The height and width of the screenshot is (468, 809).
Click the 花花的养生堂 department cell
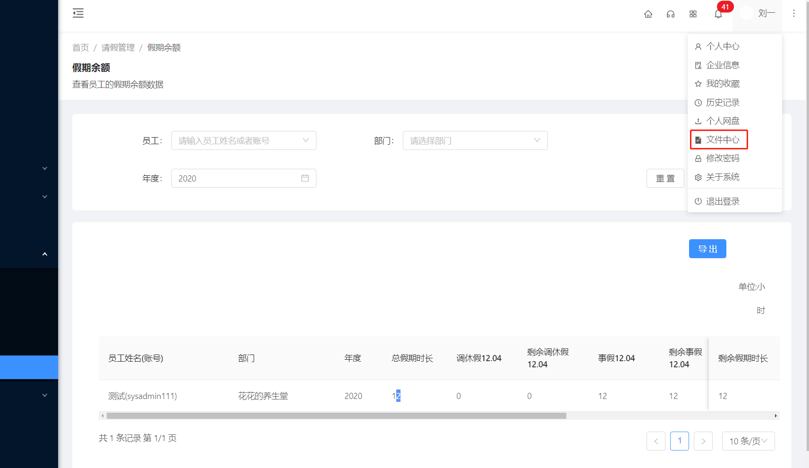[x=263, y=396]
